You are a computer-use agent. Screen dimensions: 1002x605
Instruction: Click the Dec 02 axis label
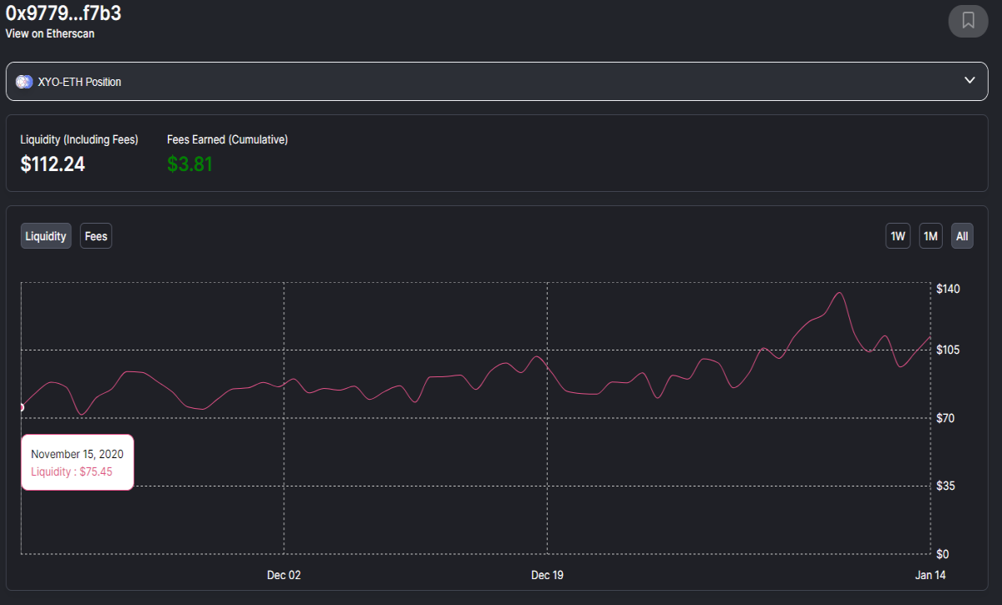click(284, 575)
